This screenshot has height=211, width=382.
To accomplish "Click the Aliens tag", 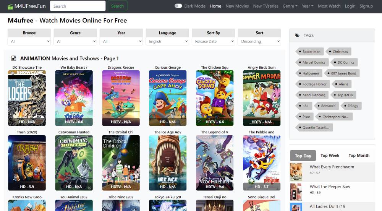I will click(x=341, y=84).
